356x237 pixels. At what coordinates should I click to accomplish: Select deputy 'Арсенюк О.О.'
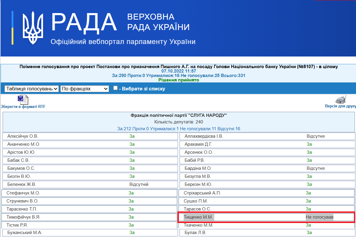point(199,152)
